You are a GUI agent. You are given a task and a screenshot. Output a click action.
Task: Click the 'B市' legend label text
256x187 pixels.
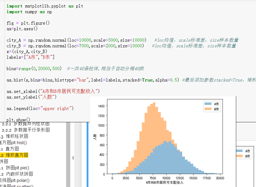click(x=216, y=109)
